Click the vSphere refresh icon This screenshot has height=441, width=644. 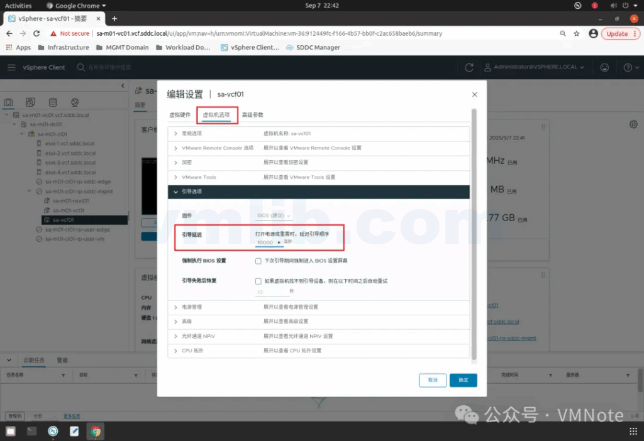point(469,67)
